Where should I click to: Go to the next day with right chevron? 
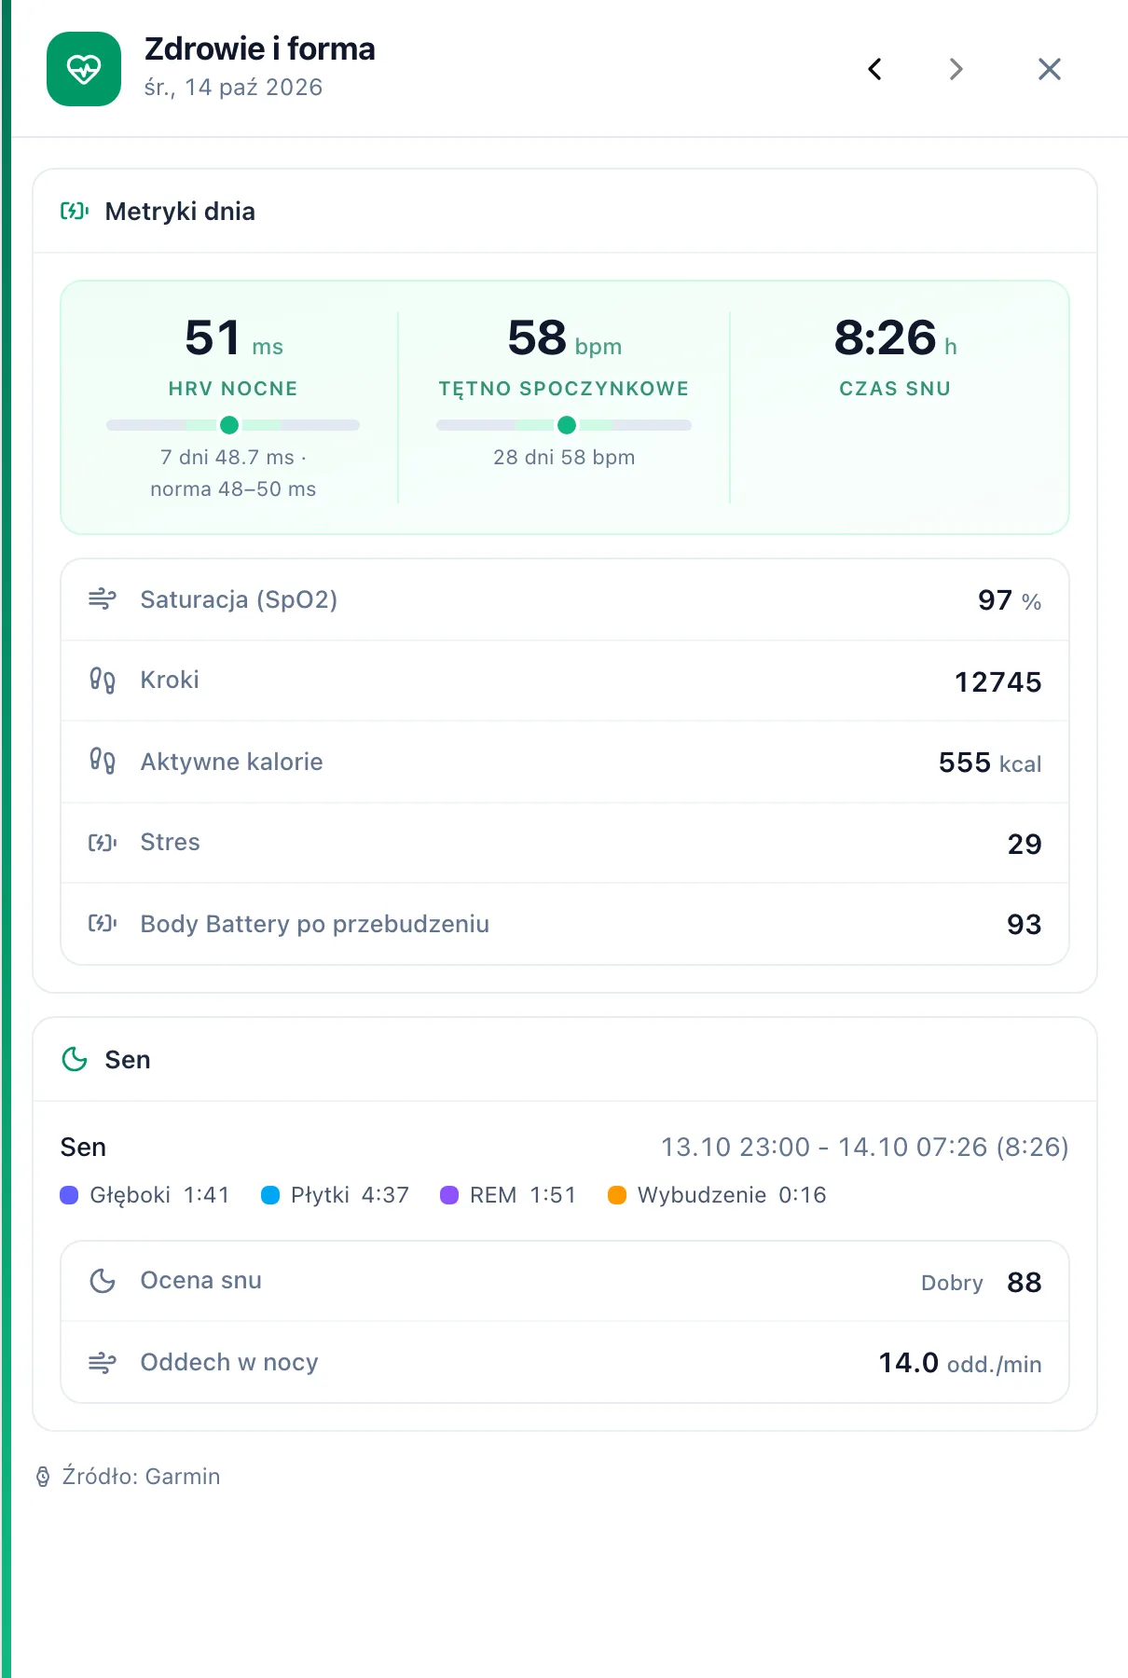tap(956, 69)
